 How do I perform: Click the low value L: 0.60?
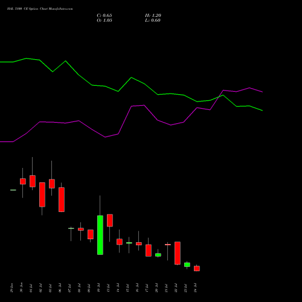click(x=153, y=21)
